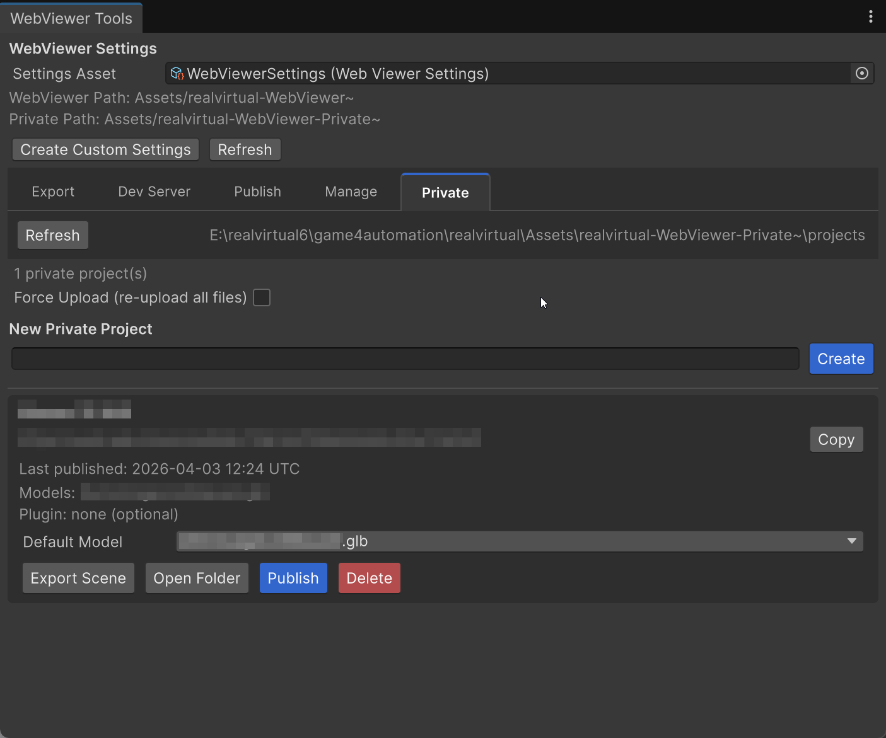The height and width of the screenshot is (738, 886).
Task: Click the object picker circle for Settings Asset
Action: pyautogui.click(x=861, y=74)
